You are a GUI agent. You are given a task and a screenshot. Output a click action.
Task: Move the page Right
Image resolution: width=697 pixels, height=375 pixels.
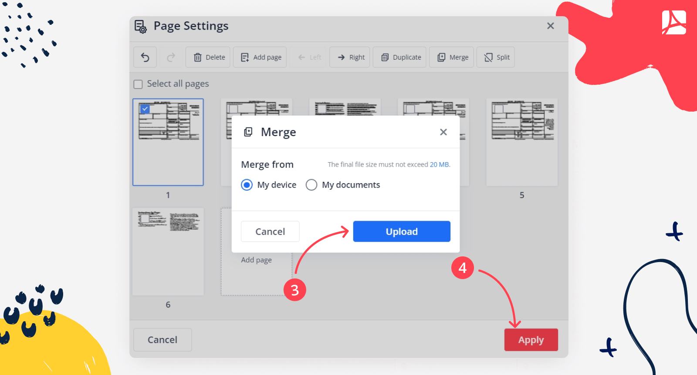point(350,57)
